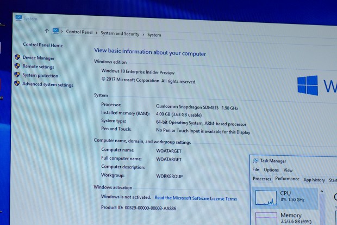
Task: Select CPU 8% 1.50 GHz entry
Action: tap(285, 198)
